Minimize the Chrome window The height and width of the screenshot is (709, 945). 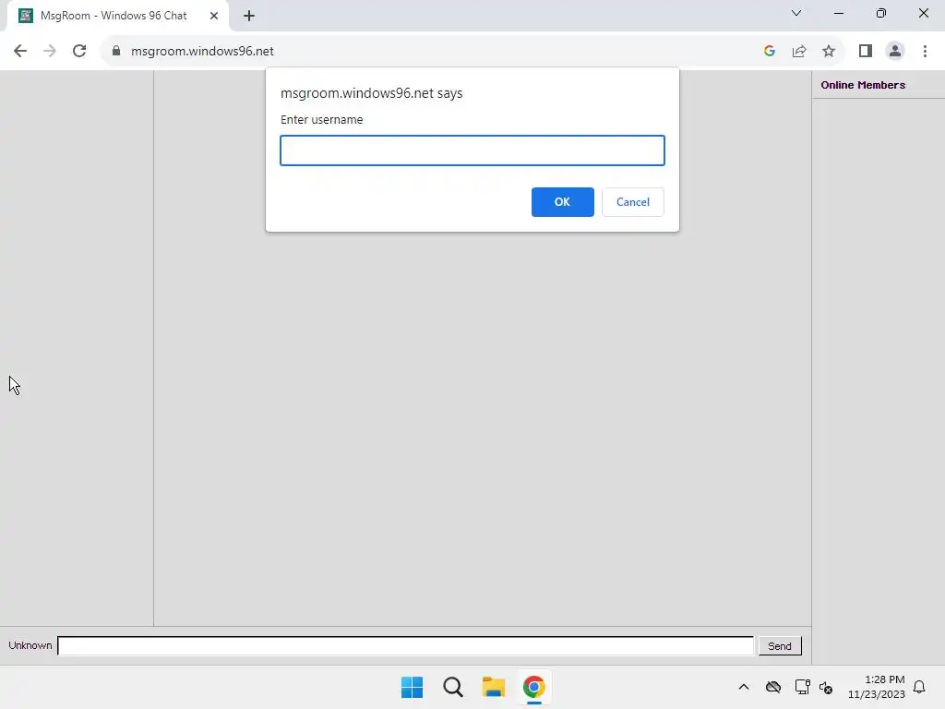tap(838, 13)
